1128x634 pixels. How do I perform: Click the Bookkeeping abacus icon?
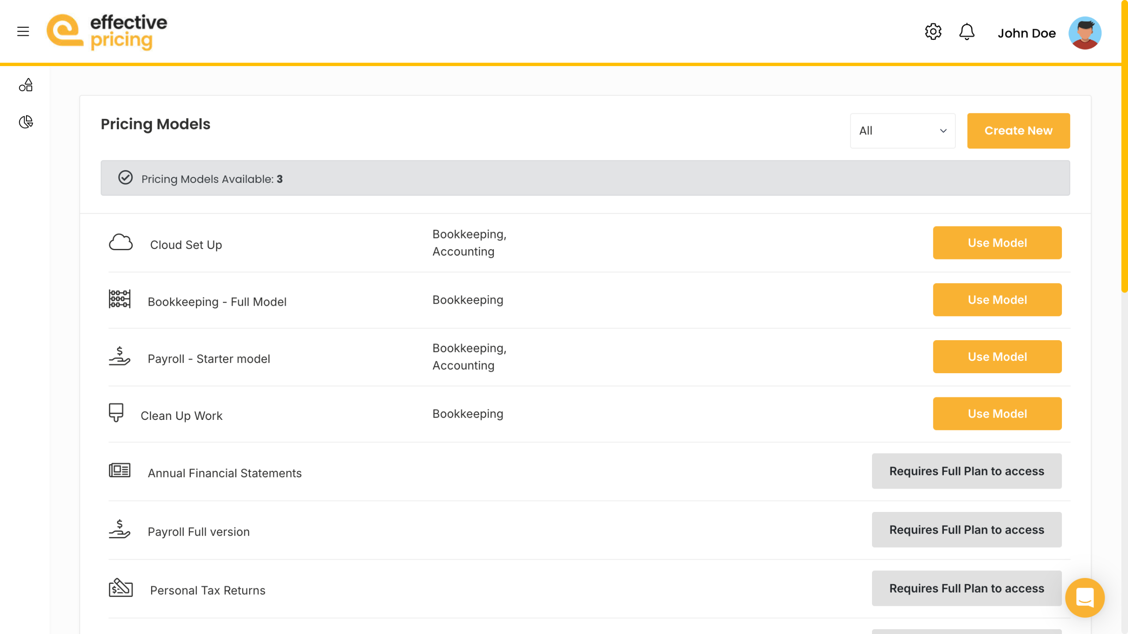pos(119,300)
